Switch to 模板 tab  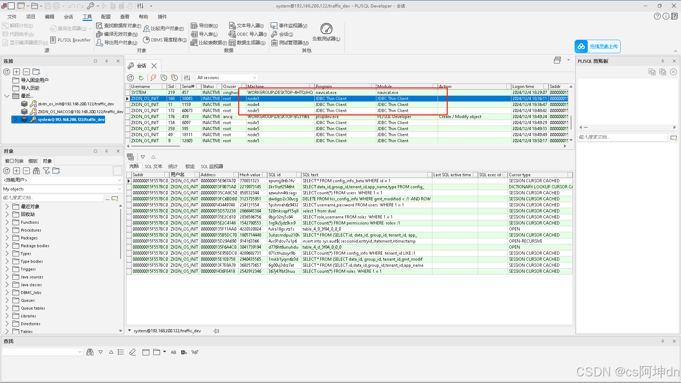click(x=33, y=161)
